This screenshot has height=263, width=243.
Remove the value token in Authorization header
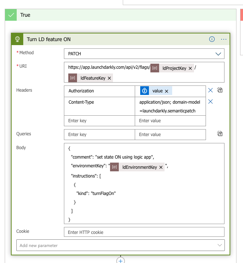(166, 91)
